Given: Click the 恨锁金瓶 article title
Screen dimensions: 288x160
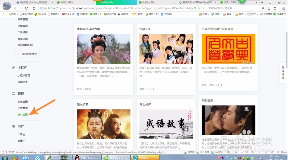Looking at the screenshot, I should pos(208,100).
